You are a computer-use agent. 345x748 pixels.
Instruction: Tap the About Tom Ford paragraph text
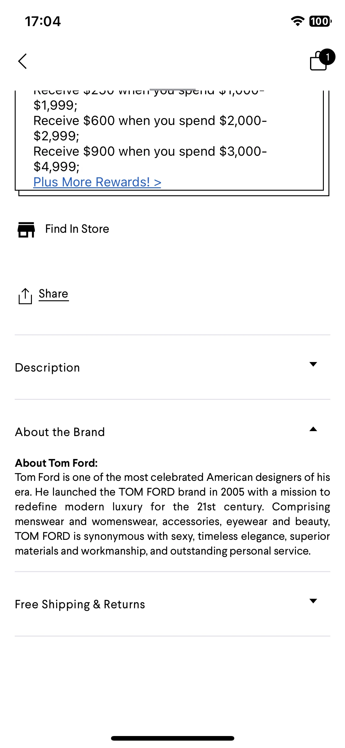(172, 514)
